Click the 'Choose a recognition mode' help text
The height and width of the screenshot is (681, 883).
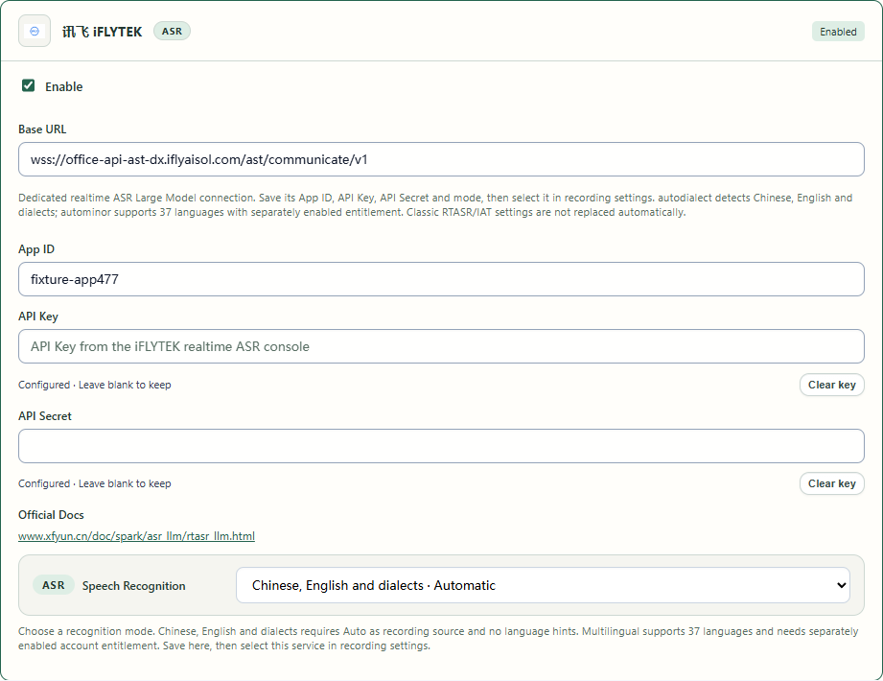(438, 638)
